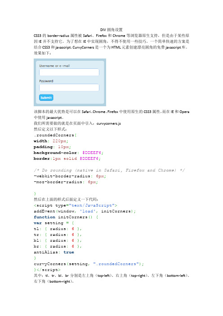Screen dimensions: 223x316
Task: Click the 'curvycorners.js' file name text
Action: click(x=109, y=123)
